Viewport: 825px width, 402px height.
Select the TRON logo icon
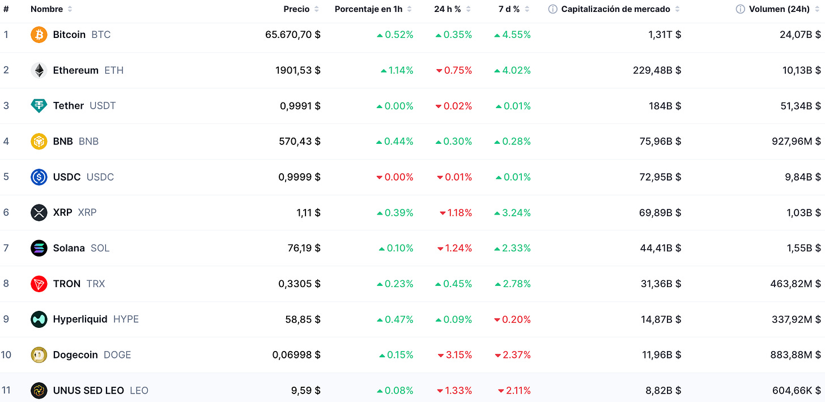tap(39, 284)
